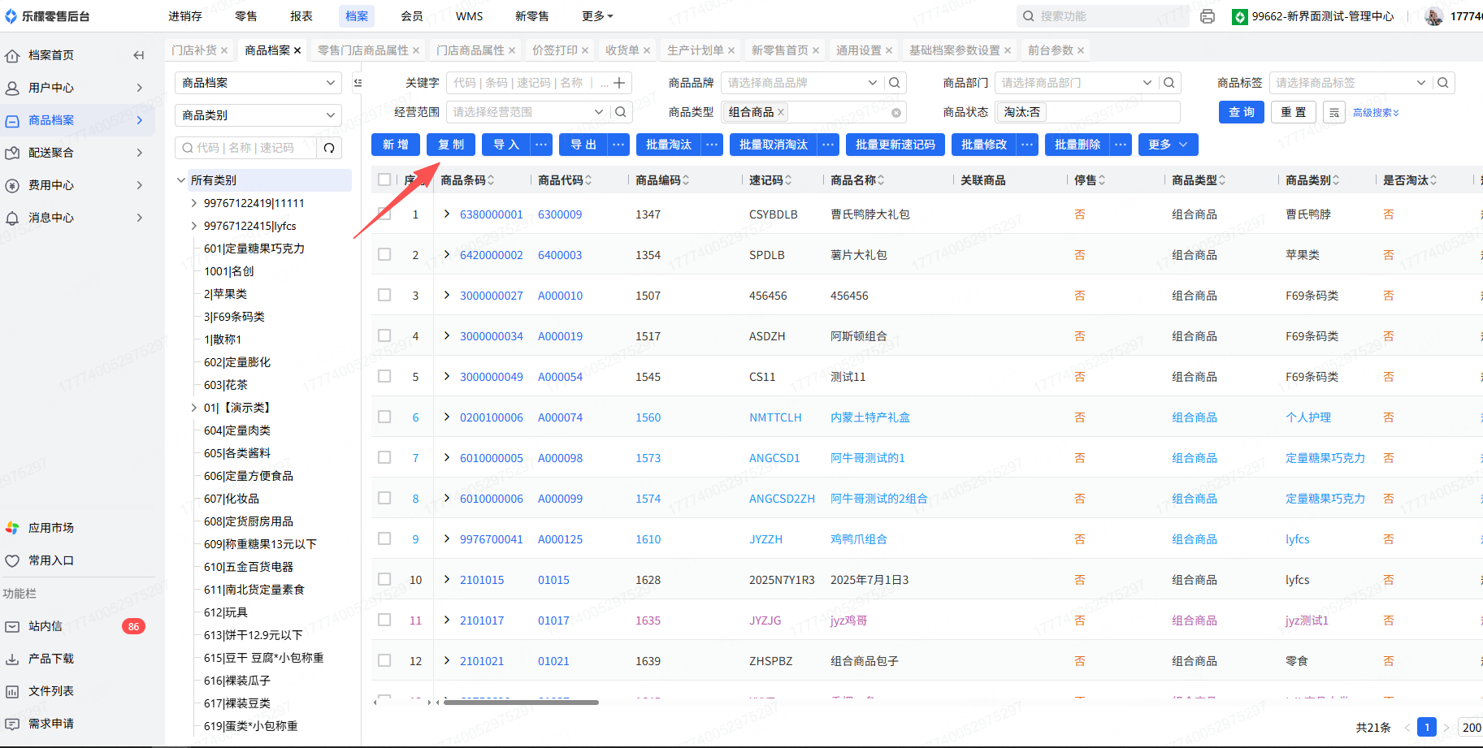Click search icon next to 商品品牌 field
Viewport: 1483px width, 748px height.
[x=894, y=83]
